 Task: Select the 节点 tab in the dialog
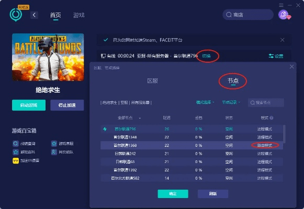(233, 80)
